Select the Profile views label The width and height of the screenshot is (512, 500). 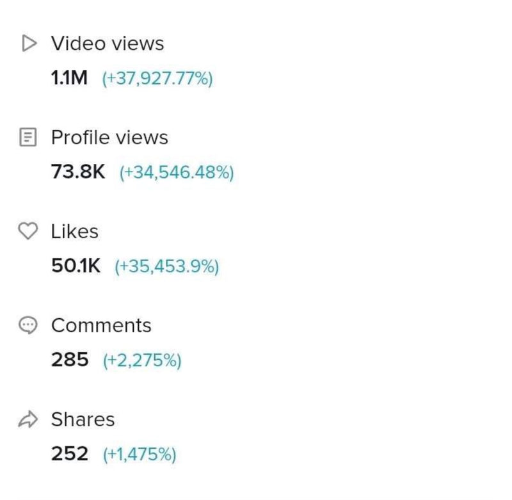point(109,137)
